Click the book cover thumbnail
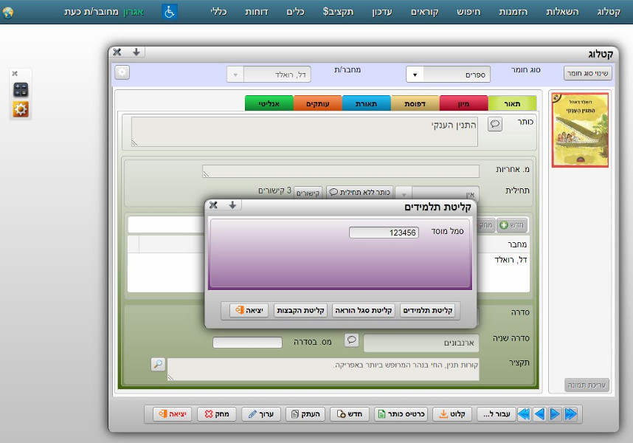Image resolution: width=633 pixels, height=443 pixels. [580, 130]
